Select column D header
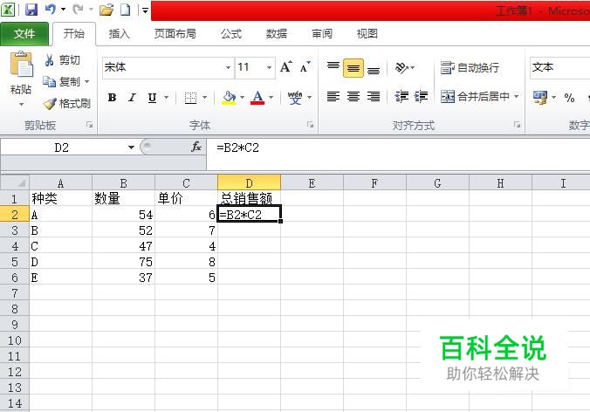The image size is (590, 412). coord(249,182)
